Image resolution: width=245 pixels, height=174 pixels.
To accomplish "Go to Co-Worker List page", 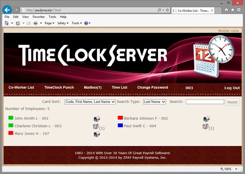I will [x=21, y=88].
